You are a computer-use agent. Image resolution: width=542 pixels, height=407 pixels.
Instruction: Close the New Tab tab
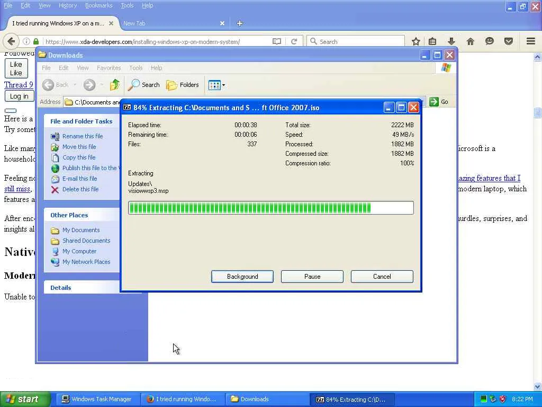222,23
